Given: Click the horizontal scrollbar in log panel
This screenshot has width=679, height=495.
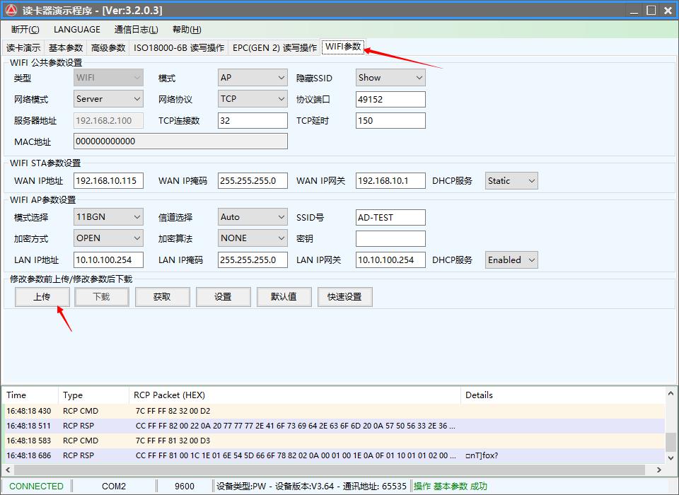Looking at the screenshot, I should (332, 470).
